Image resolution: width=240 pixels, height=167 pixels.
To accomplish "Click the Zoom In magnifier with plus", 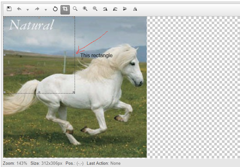I will 85,9.
